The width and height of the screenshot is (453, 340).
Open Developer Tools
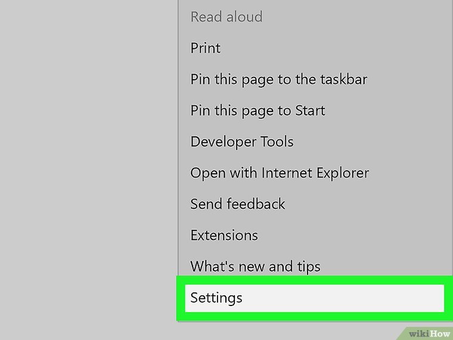click(241, 142)
